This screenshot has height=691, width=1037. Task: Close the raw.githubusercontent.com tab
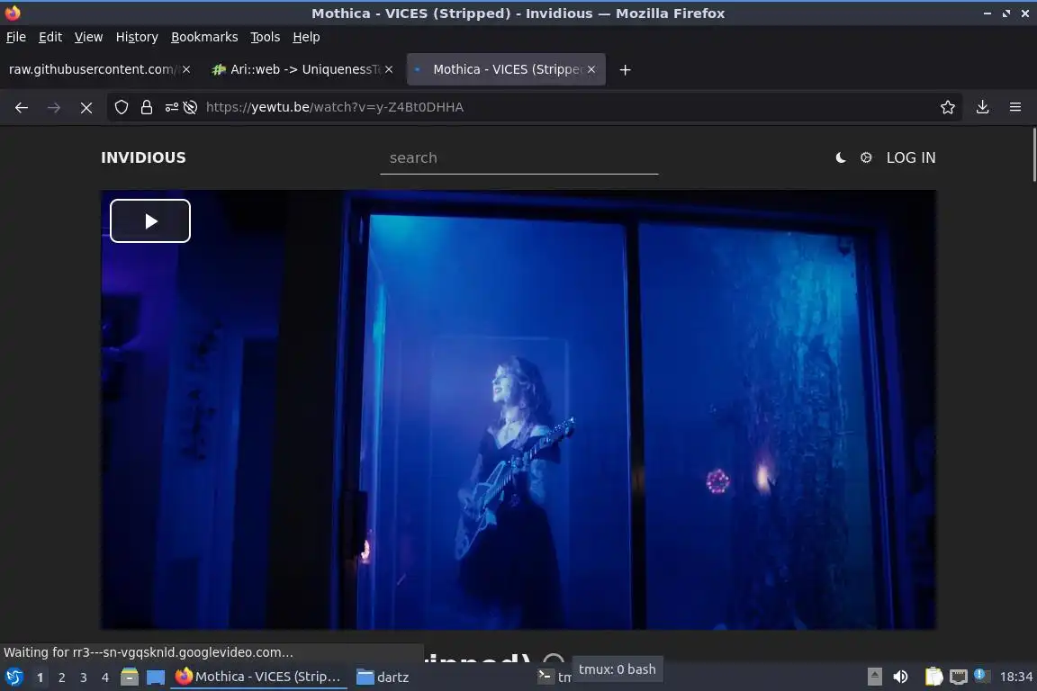pyautogui.click(x=186, y=69)
